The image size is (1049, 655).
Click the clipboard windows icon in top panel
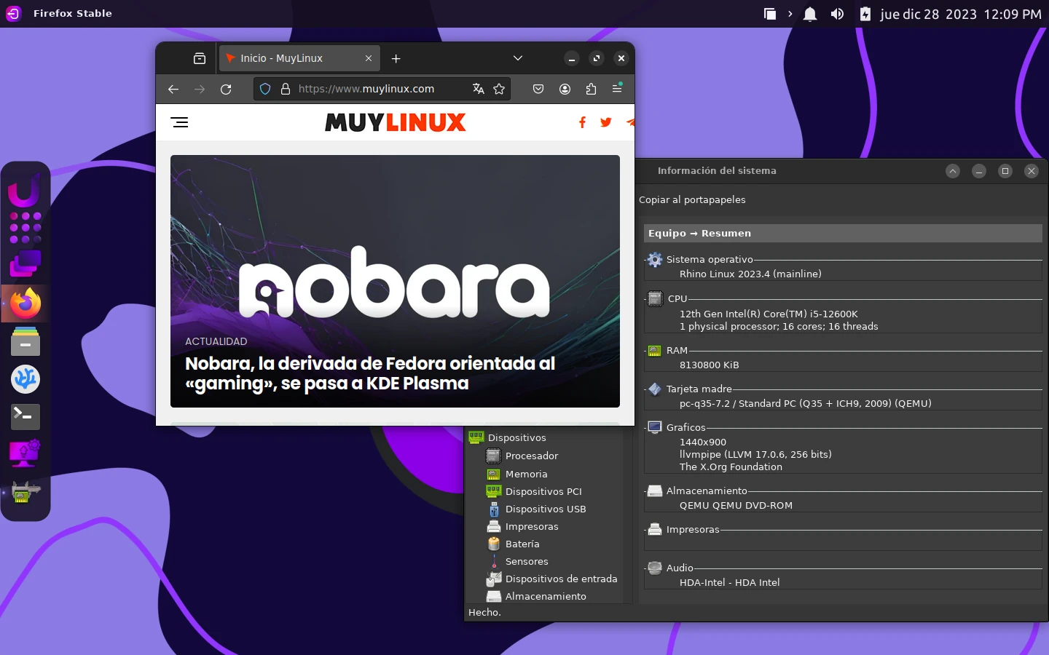coord(770,14)
